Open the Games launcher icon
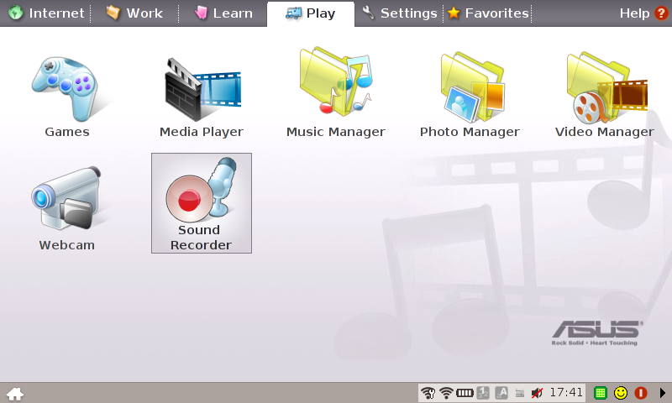672x403 pixels. point(67,97)
